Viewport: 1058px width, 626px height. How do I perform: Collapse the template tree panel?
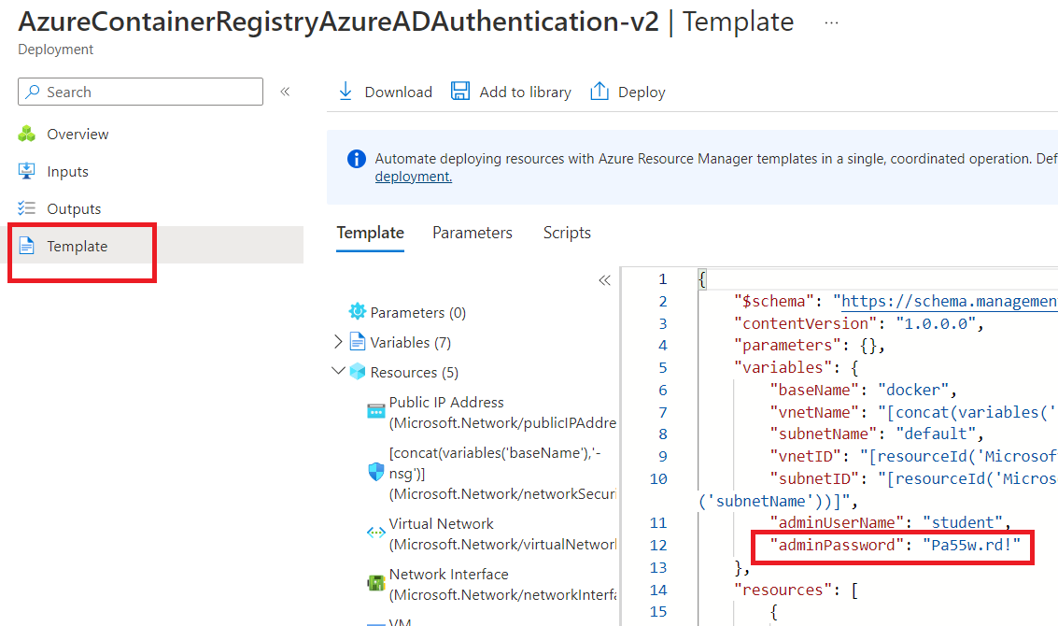[604, 280]
